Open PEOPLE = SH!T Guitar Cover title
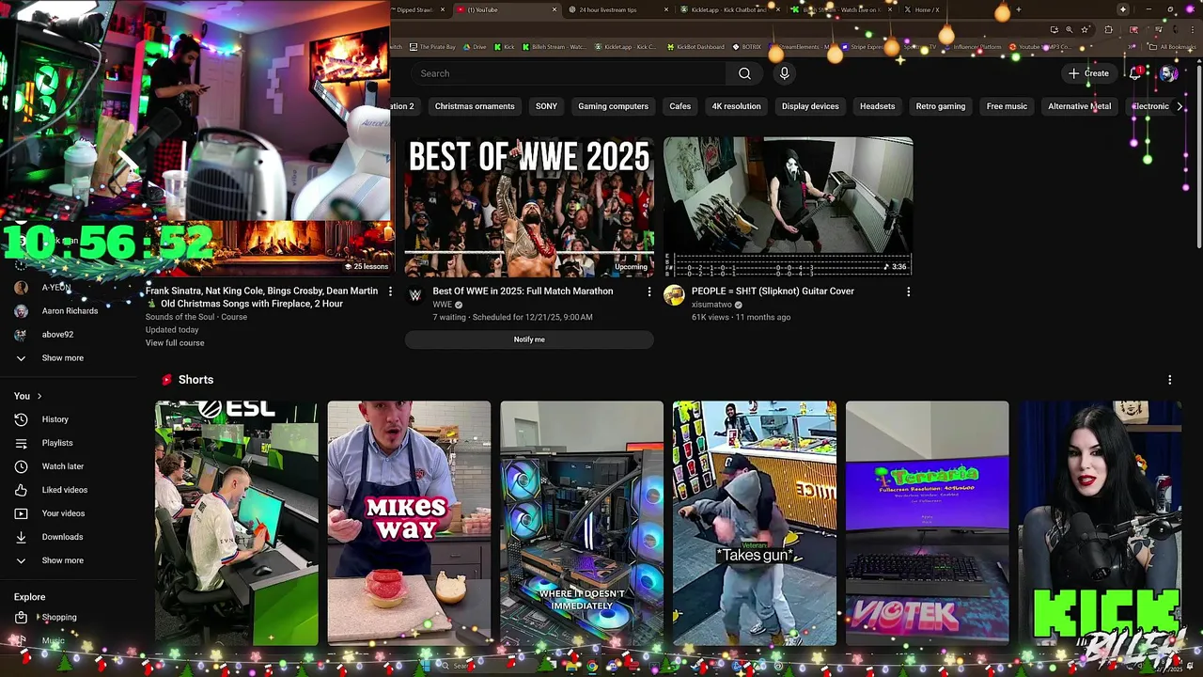1203x677 pixels. 773,291
